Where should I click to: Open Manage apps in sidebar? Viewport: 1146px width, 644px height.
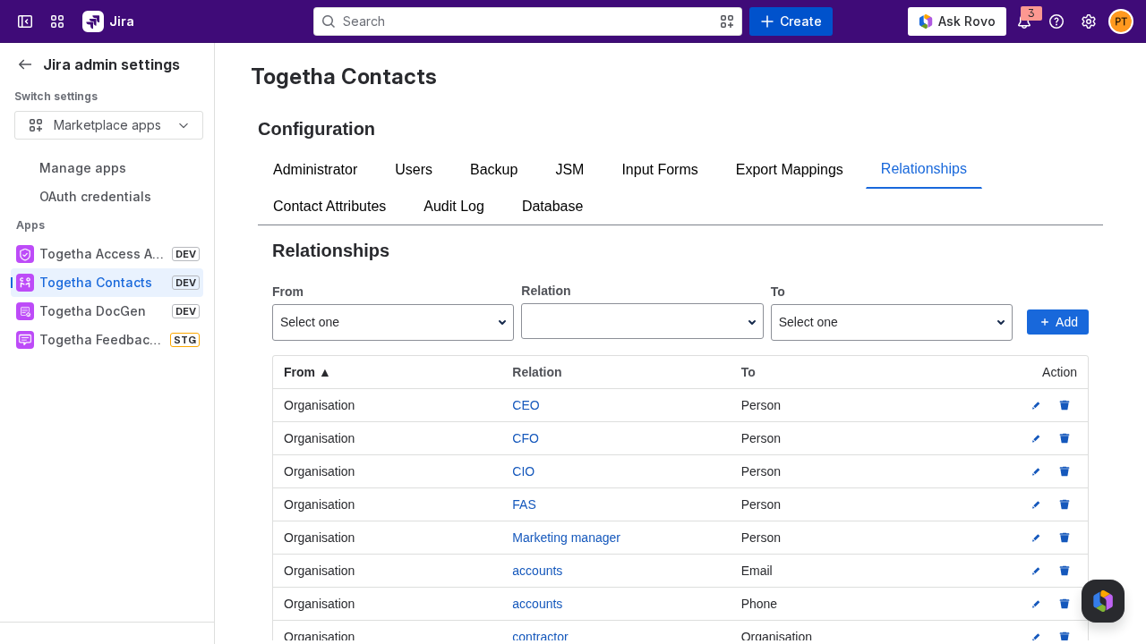tap(82, 168)
